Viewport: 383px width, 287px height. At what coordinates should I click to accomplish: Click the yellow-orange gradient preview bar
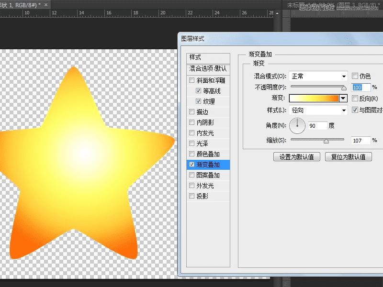(314, 99)
